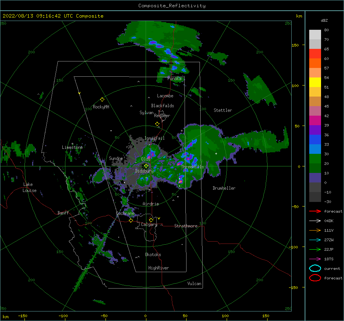
Task: Click the green 22JP arrow symbol
Action: click(x=315, y=249)
